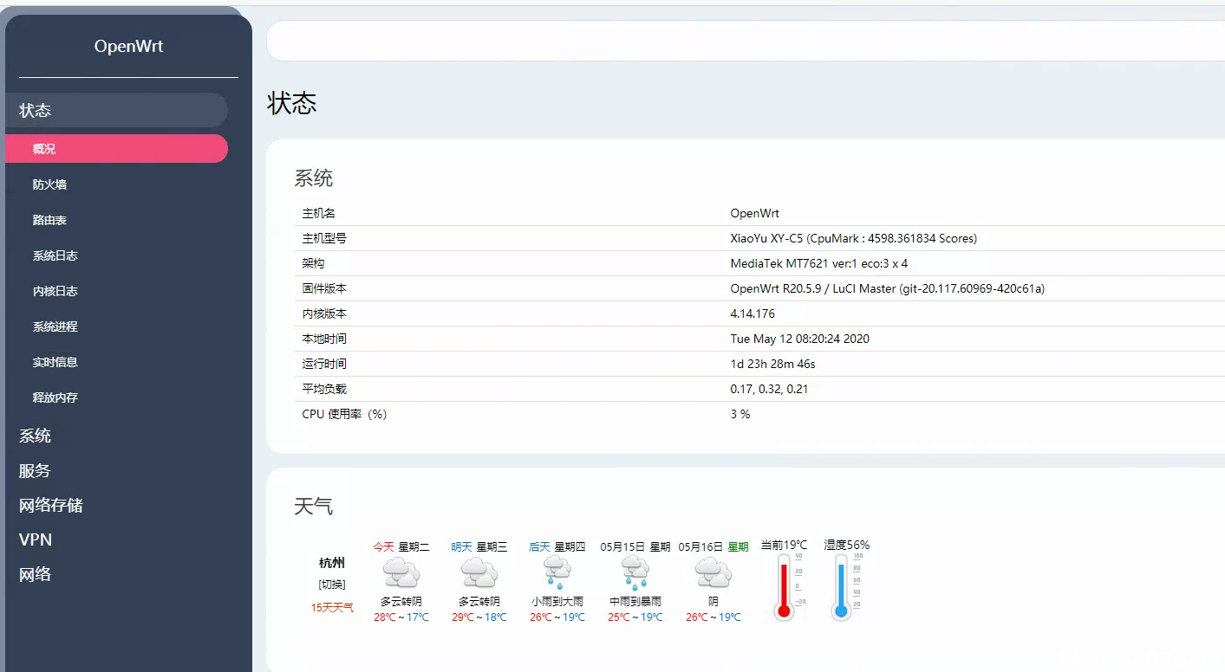Click the 05月15日 heavy rain icon
This screenshot has height=672, width=1225.
pyautogui.click(x=635, y=573)
